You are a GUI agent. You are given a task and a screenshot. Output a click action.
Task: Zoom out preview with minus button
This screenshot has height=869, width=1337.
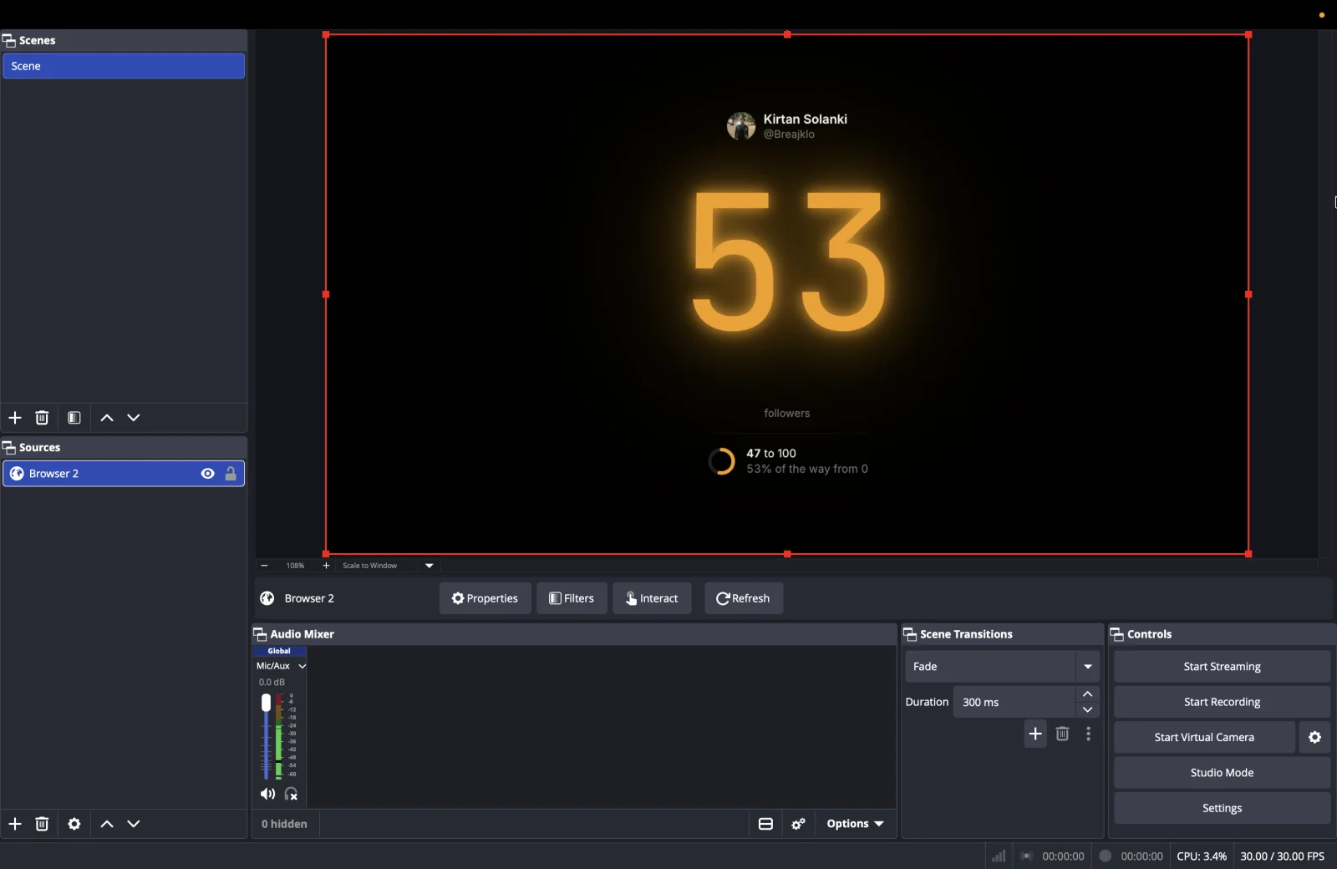(x=264, y=566)
